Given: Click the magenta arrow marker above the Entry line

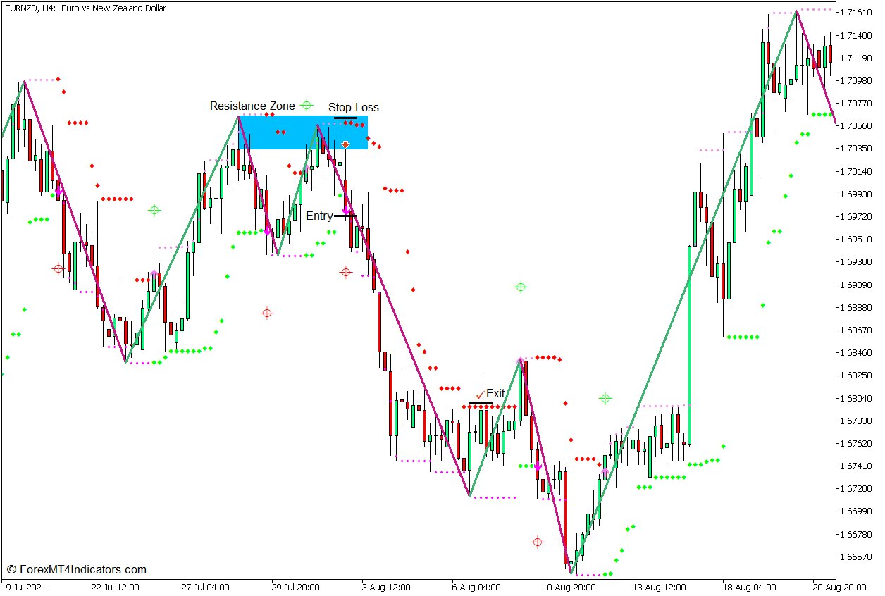Looking at the screenshot, I should pos(347,211).
